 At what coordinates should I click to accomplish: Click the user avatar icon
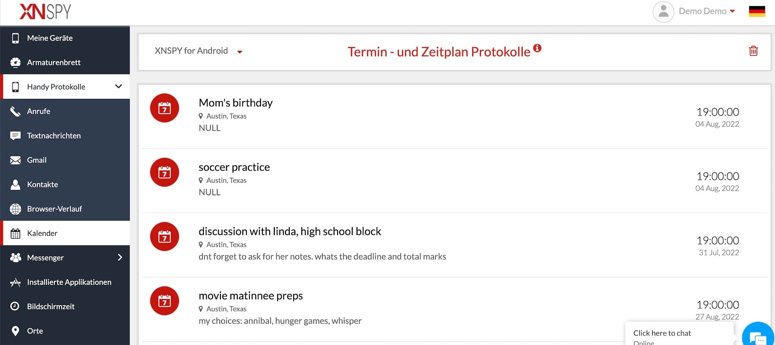click(663, 12)
